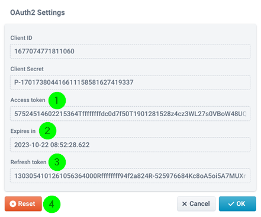This screenshot has width=261, height=217.
Task: Click the green marker numbered 2
Action: tap(47, 131)
